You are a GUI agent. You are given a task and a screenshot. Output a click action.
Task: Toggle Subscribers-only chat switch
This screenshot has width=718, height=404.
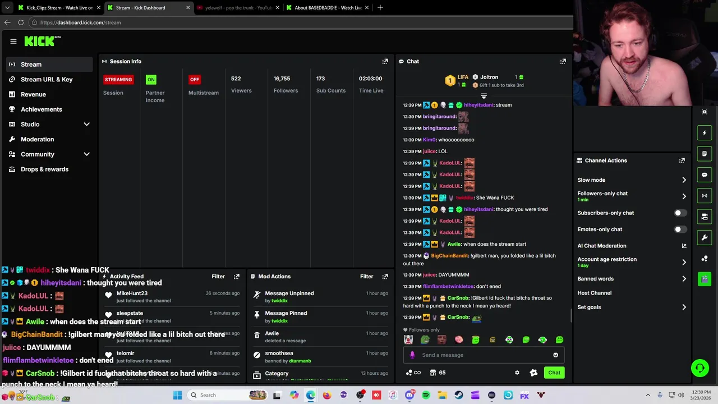coord(680,213)
